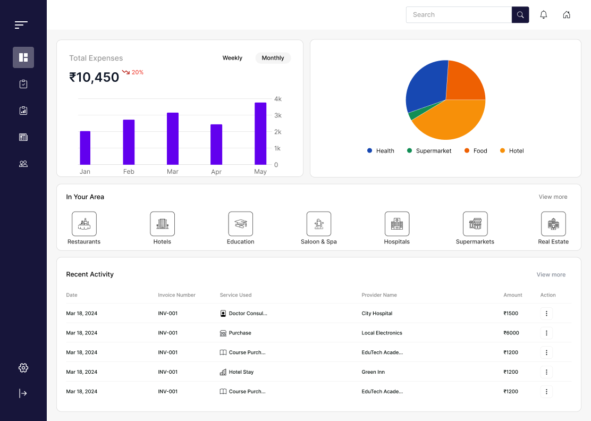
Task: Select the Monthly tab
Action: (273, 58)
